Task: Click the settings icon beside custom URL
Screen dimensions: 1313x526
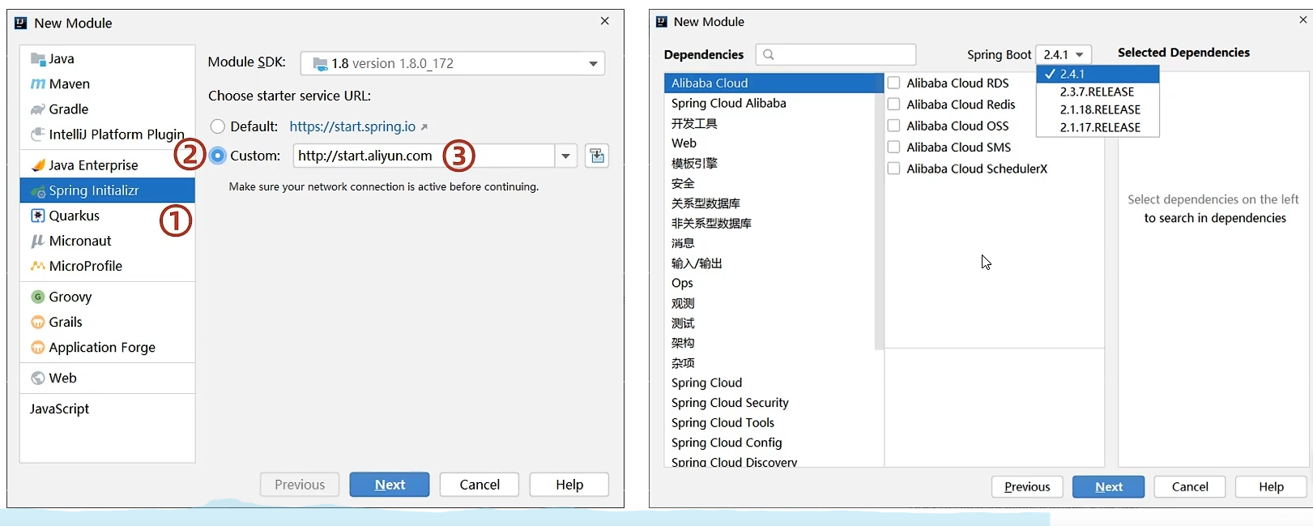Action: (x=597, y=156)
